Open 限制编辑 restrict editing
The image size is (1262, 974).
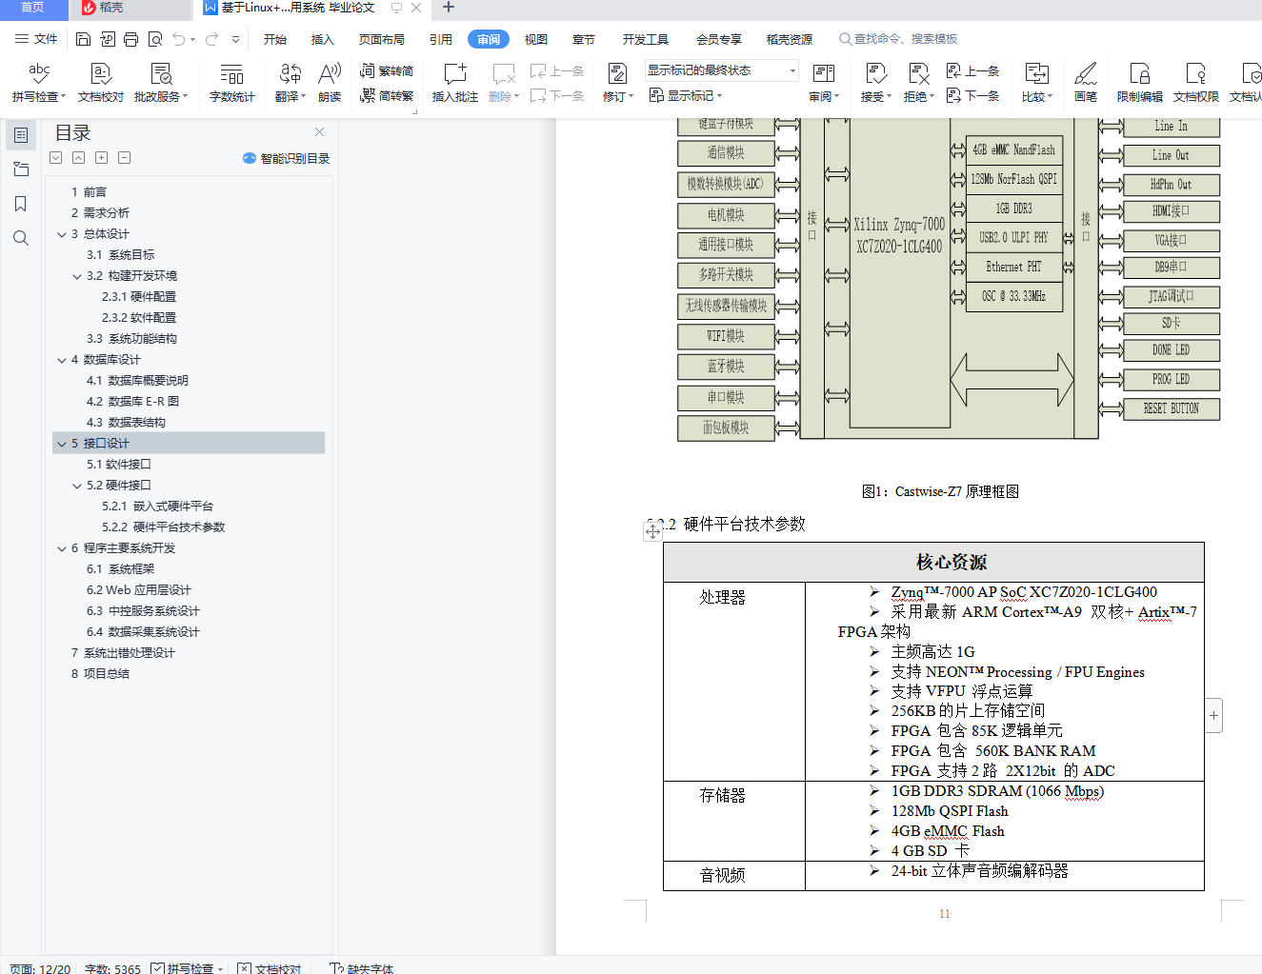click(1140, 83)
